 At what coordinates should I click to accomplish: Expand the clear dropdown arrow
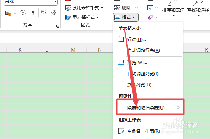tap(156, 17)
